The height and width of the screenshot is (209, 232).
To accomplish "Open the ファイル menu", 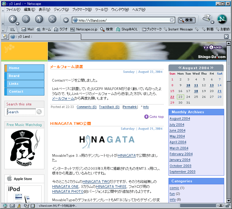I will (13, 10).
